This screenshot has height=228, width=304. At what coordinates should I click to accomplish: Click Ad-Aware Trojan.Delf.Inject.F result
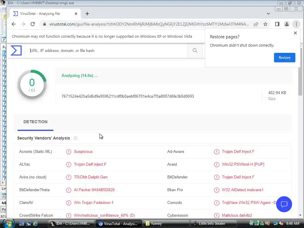pyautogui.click(x=238, y=152)
